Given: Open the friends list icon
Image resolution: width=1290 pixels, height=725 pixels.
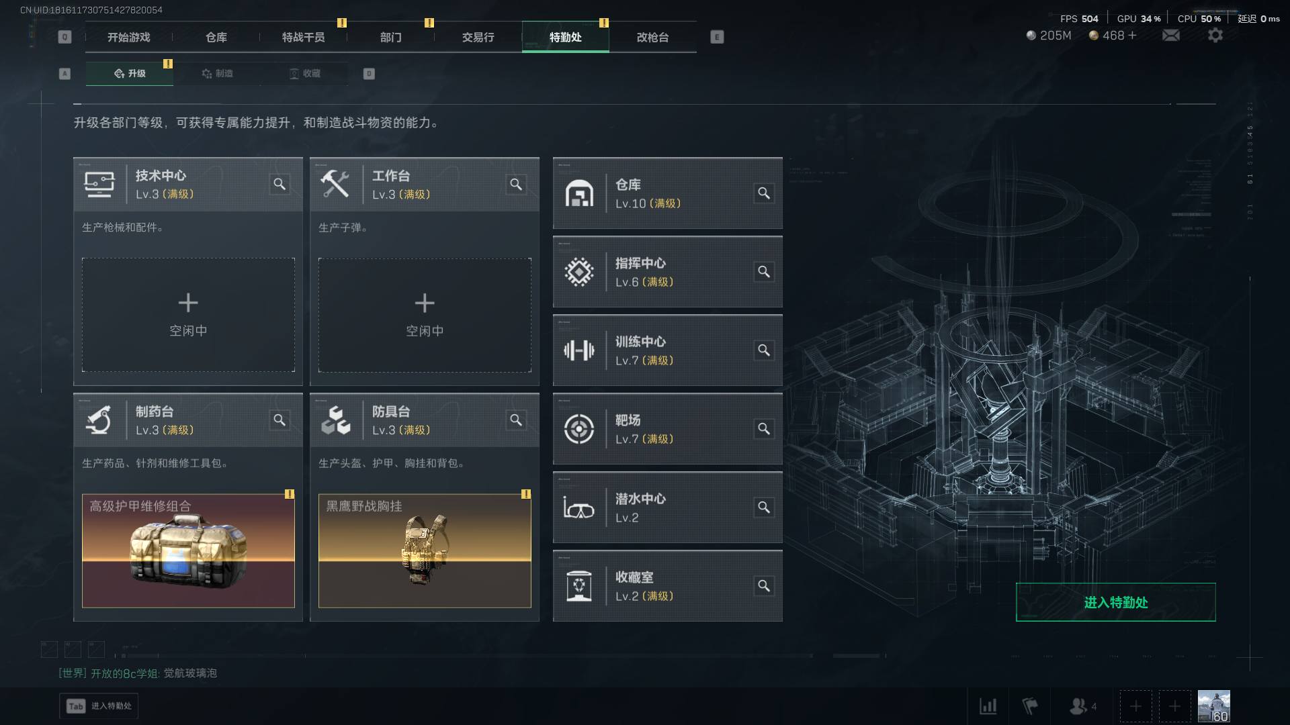Looking at the screenshot, I should (1078, 706).
